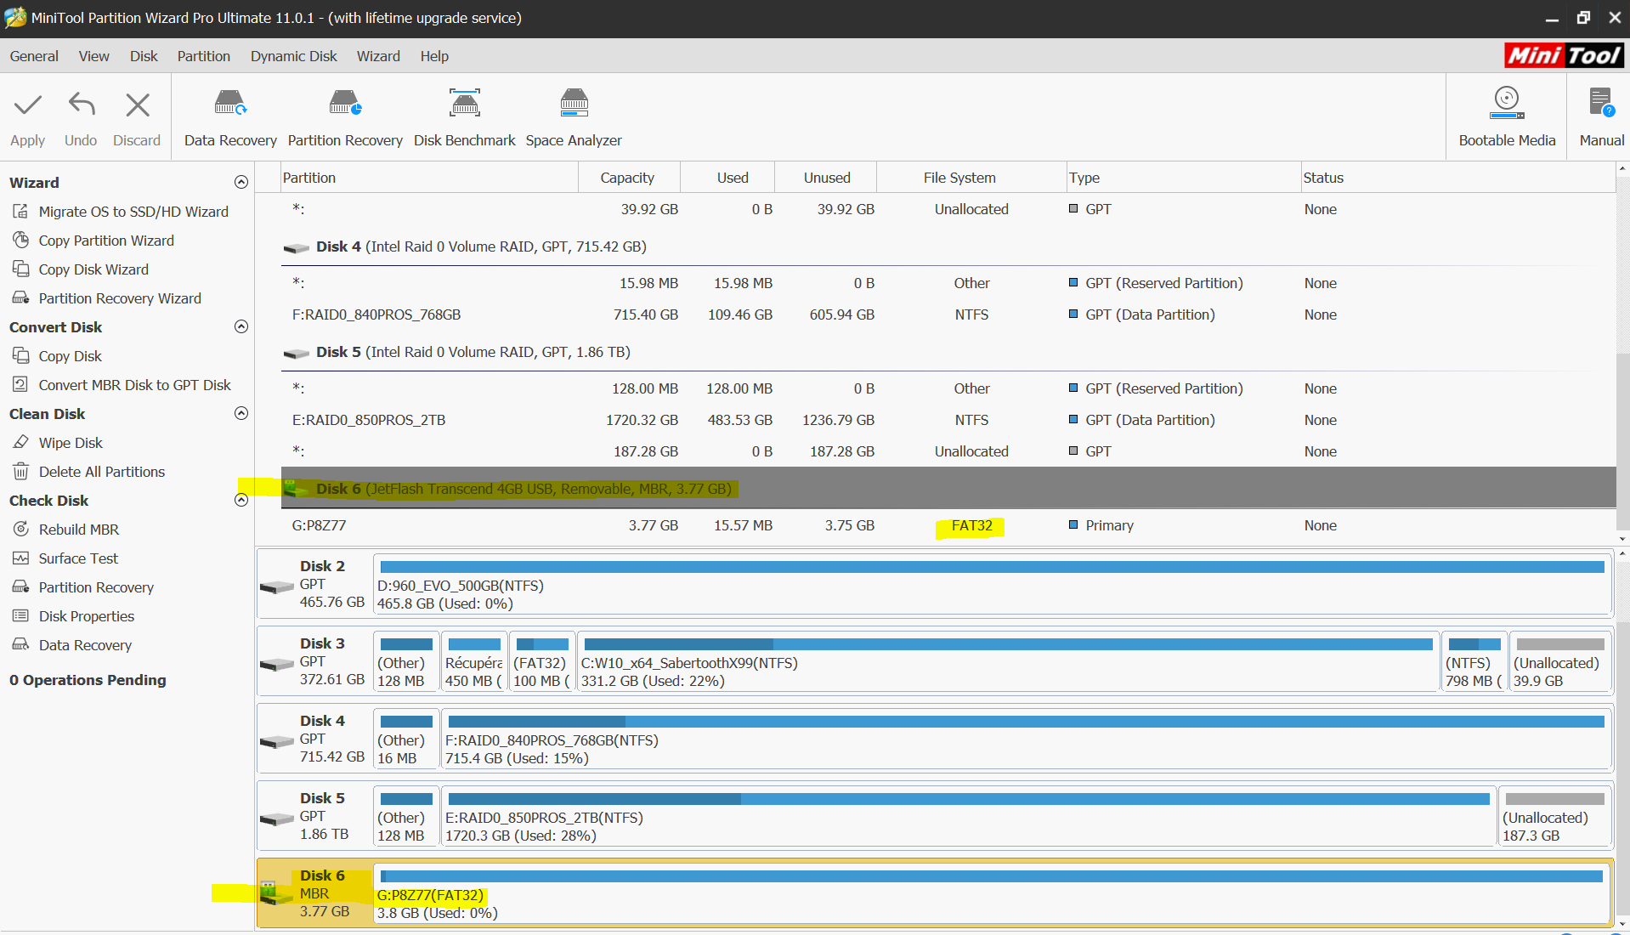Open the Partition menu
The image size is (1630, 935).
[x=203, y=56]
